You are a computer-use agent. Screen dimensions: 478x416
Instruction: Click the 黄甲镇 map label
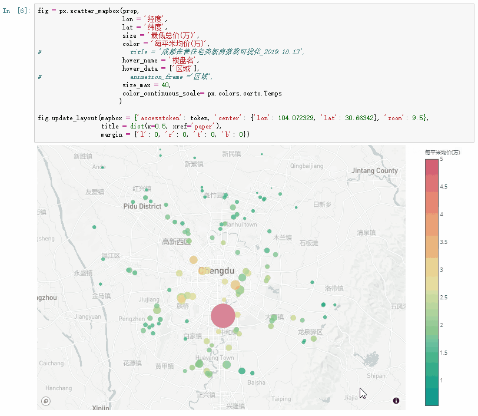click(x=165, y=367)
